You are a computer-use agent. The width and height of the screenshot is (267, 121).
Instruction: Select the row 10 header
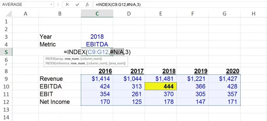tap(6, 86)
